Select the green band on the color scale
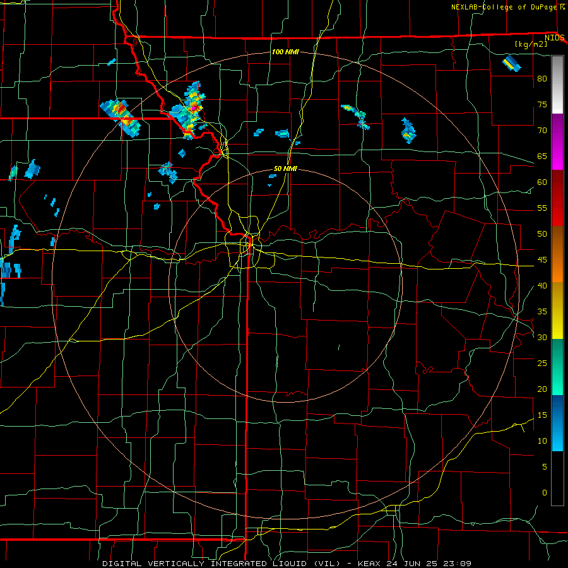 [x=557, y=367]
